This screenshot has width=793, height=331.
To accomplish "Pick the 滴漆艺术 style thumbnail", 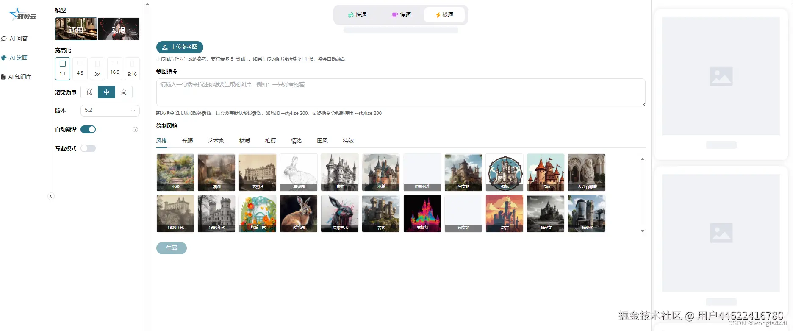I will click(340, 214).
